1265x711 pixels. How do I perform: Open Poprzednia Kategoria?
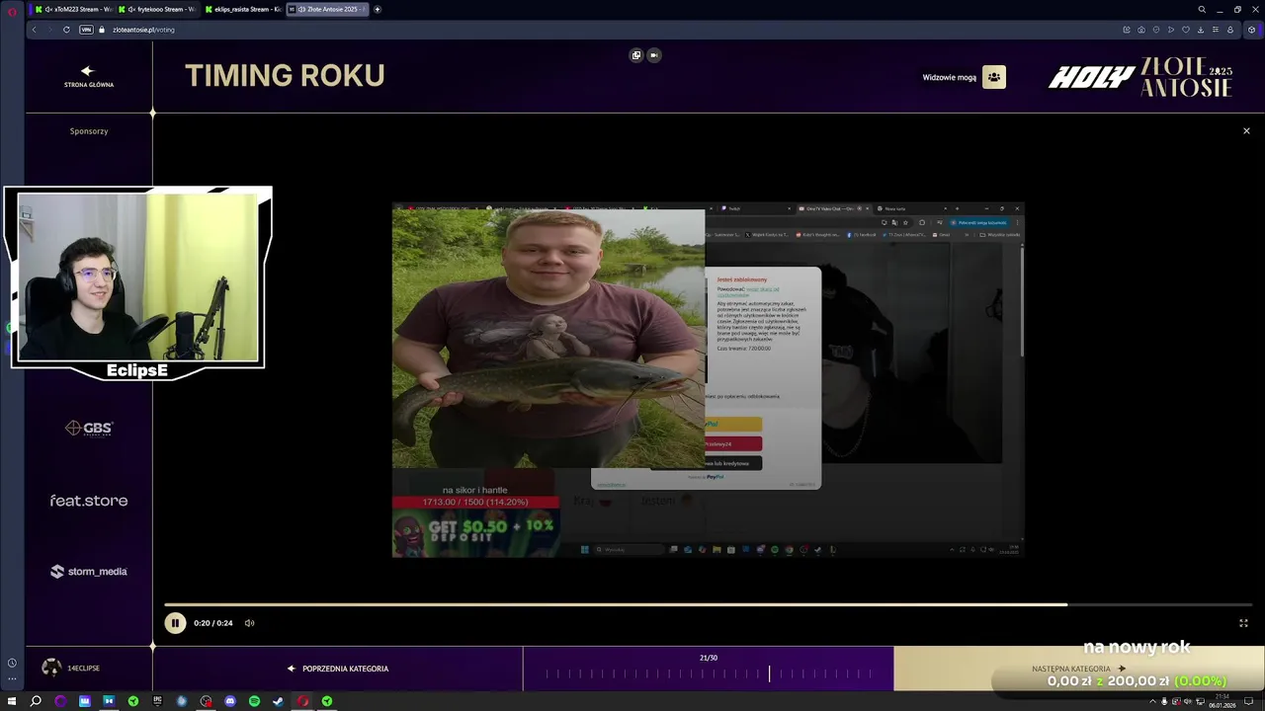(338, 669)
